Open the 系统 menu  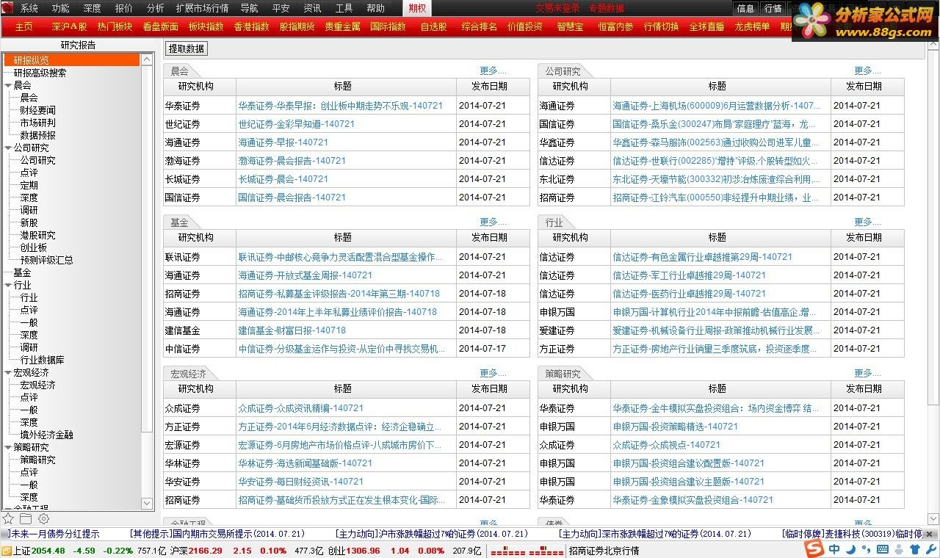(29, 8)
